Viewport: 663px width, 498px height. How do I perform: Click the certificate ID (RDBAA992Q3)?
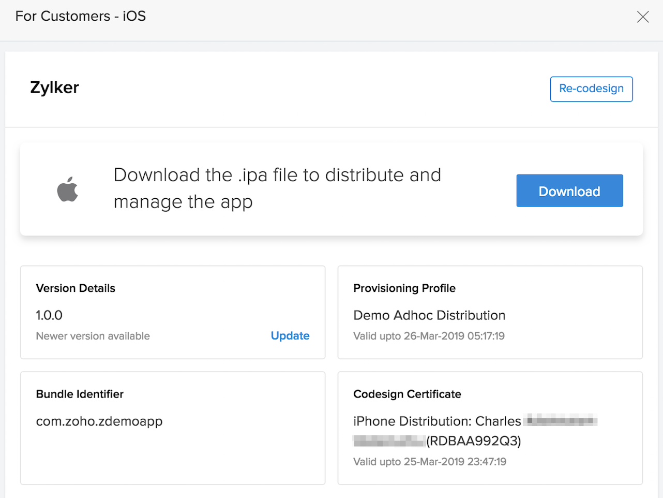[x=474, y=441]
